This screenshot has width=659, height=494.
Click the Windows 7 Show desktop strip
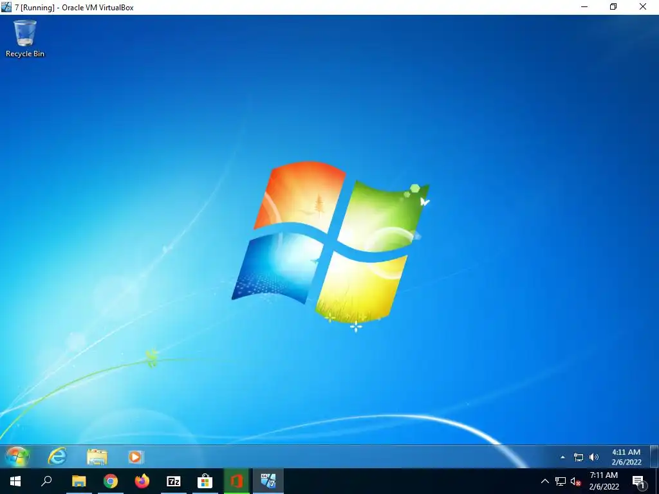(x=654, y=457)
